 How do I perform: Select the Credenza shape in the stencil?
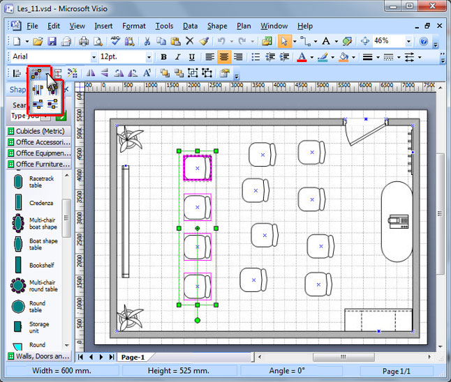pos(33,203)
